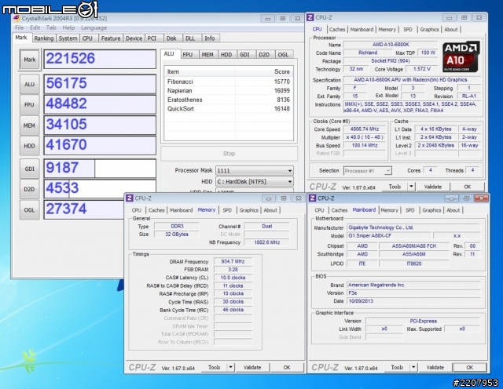
Task: Open SPD tab in CPU-Z Memory window
Action: pyautogui.click(x=227, y=210)
